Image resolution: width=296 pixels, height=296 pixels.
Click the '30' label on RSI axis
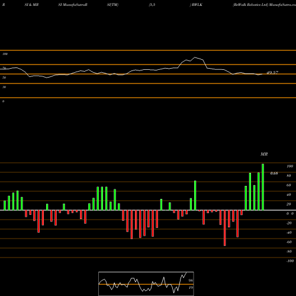point(4,87)
